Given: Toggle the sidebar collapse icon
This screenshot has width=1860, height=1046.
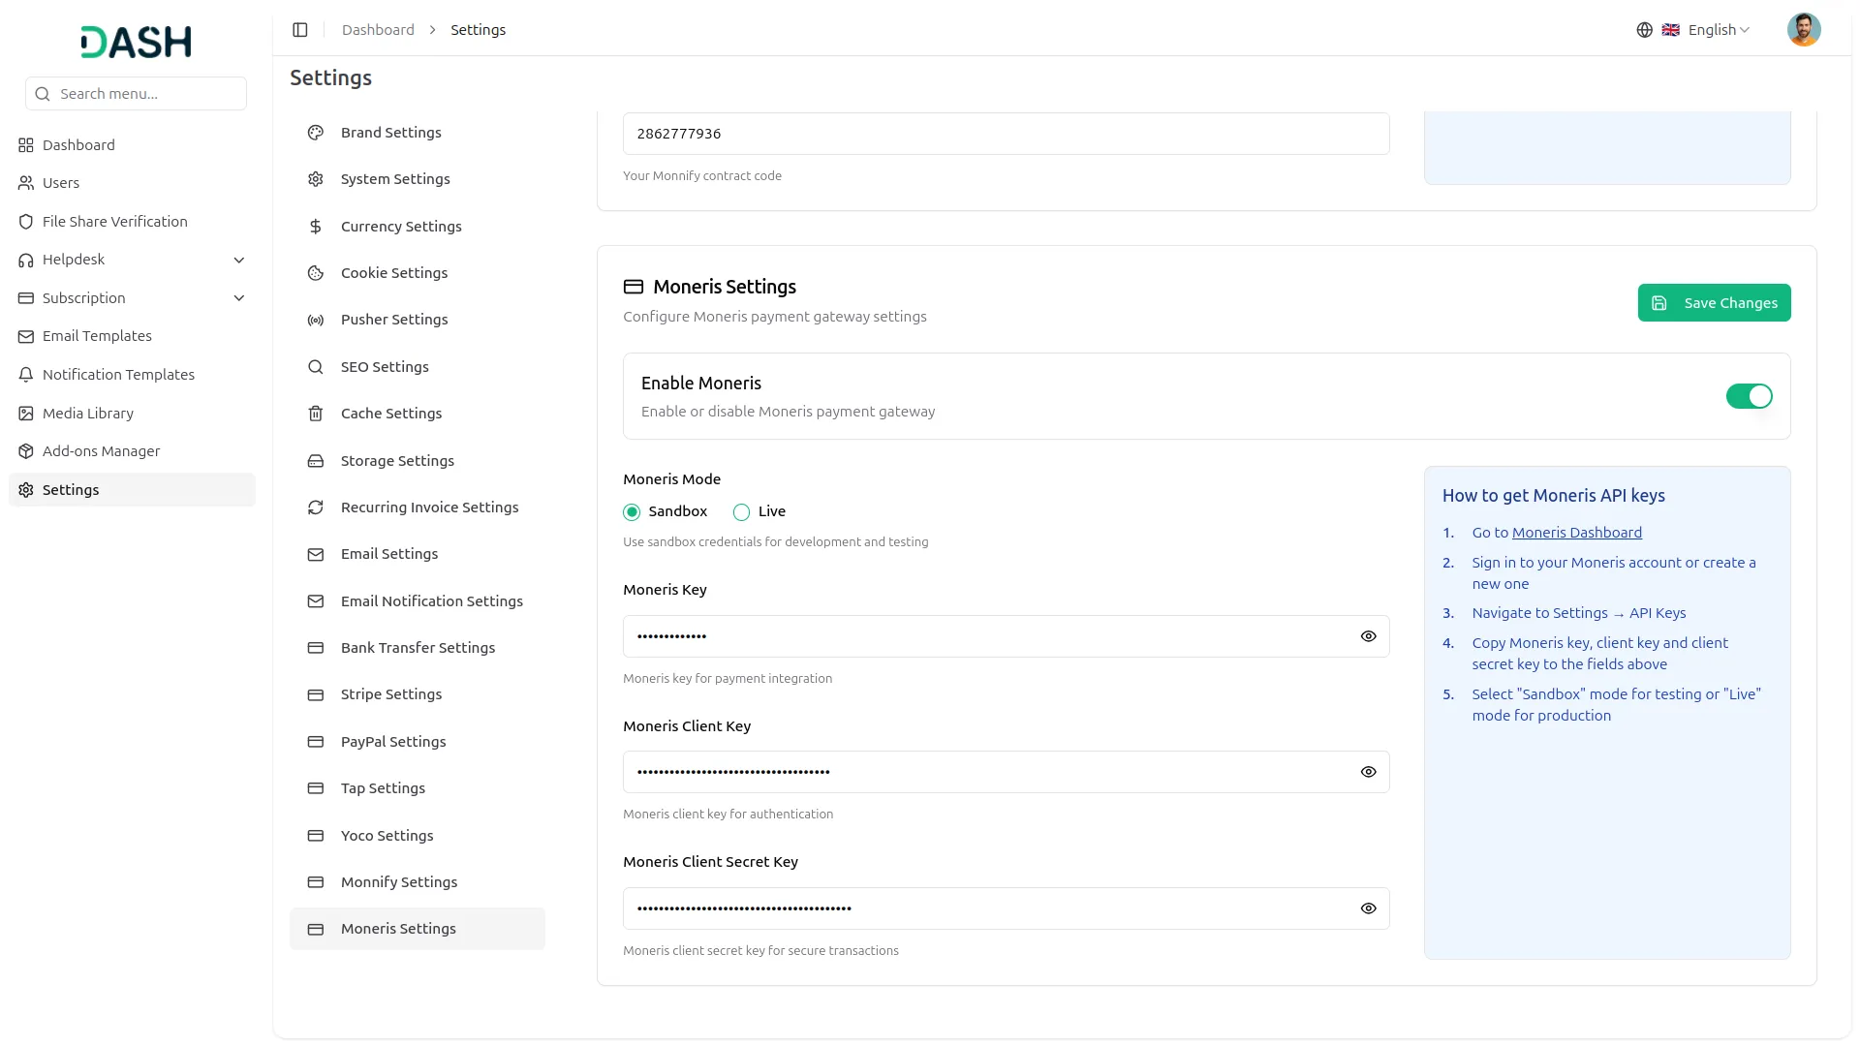Looking at the screenshot, I should coord(300,30).
